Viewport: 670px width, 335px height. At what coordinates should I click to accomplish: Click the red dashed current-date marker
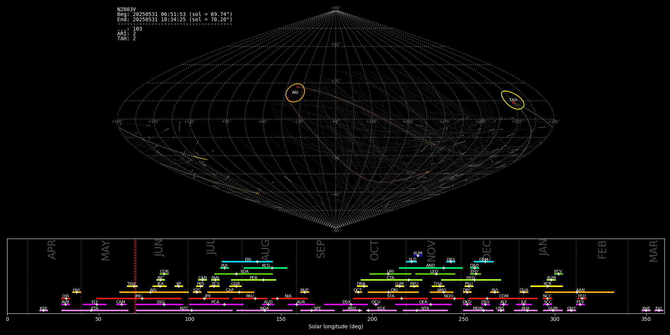(135, 276)
